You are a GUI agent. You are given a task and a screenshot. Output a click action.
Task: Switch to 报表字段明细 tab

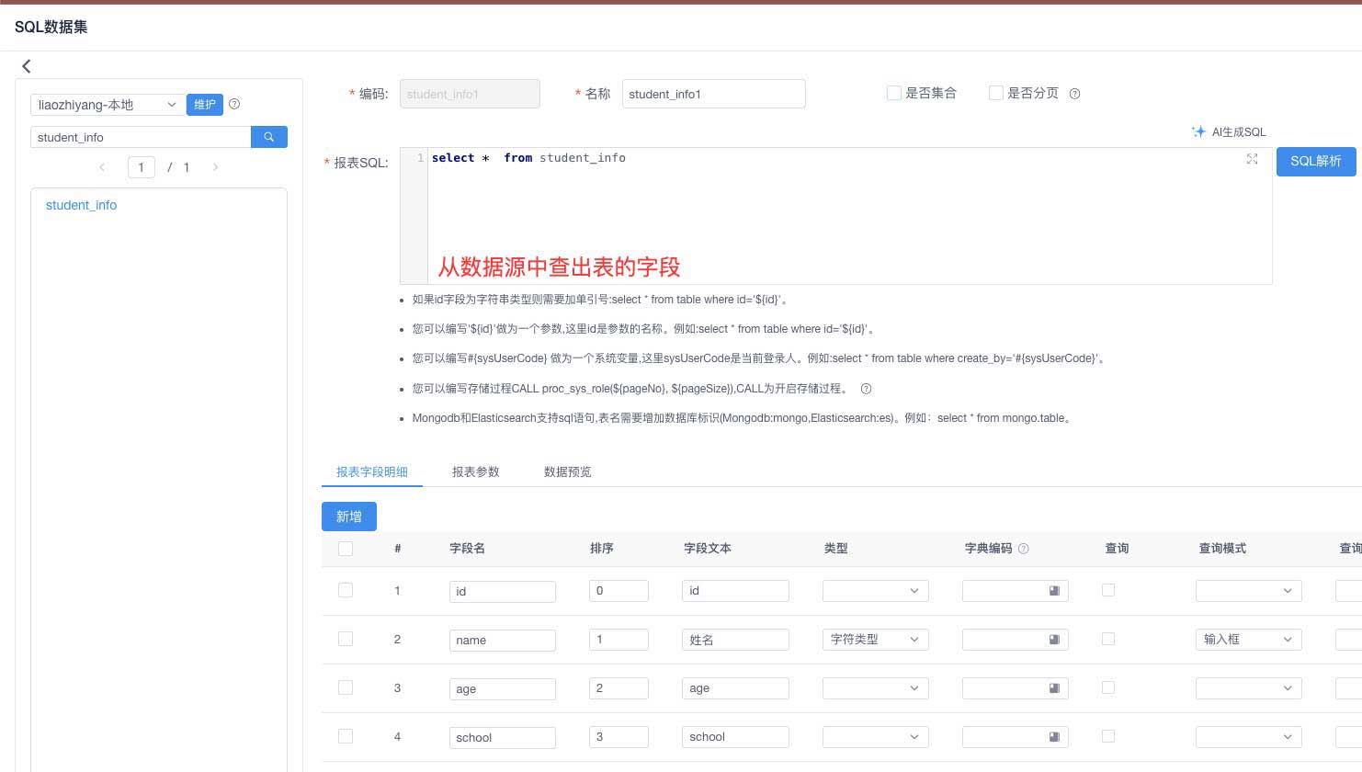[x=372, y=471]
